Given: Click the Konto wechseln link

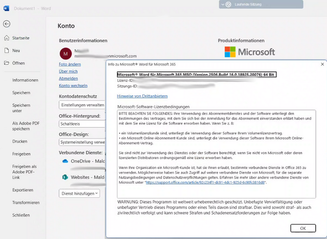Looking at the screenshot, I should tap(73, 85).
